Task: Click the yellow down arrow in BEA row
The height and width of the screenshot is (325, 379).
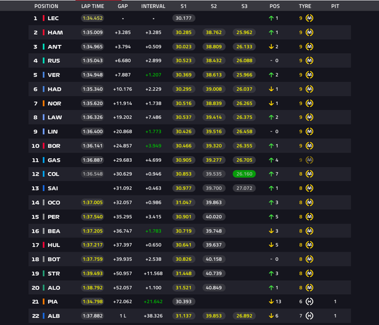Action: pos(271,231)
